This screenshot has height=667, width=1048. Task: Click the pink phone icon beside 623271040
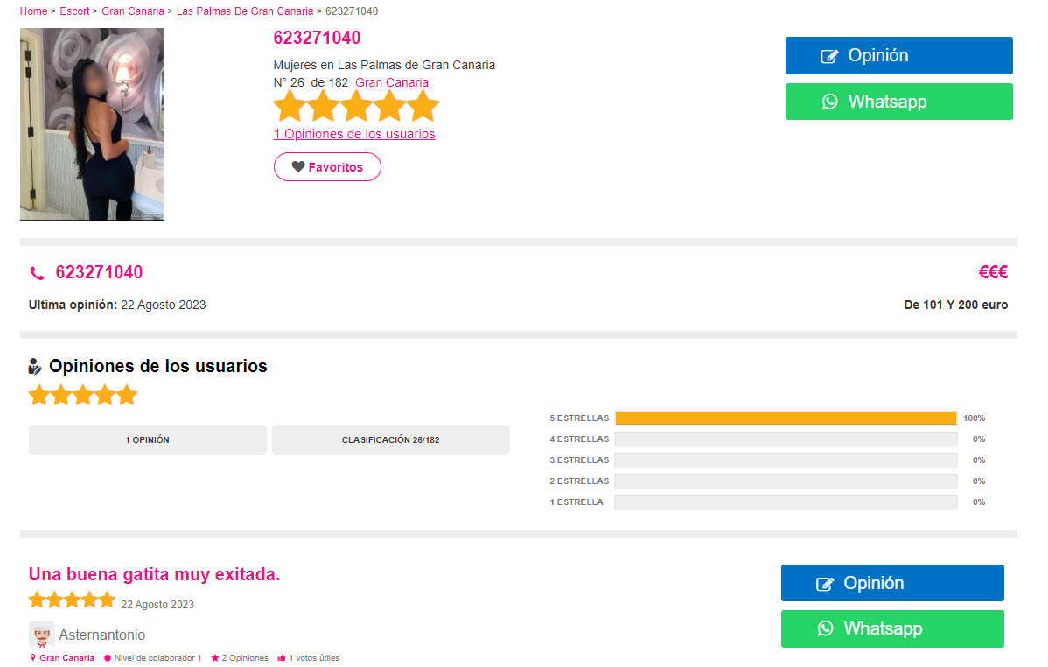38,273
